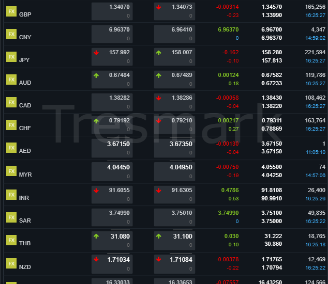
Task: Select the CHF currency label
Action: tap(25, 128)
